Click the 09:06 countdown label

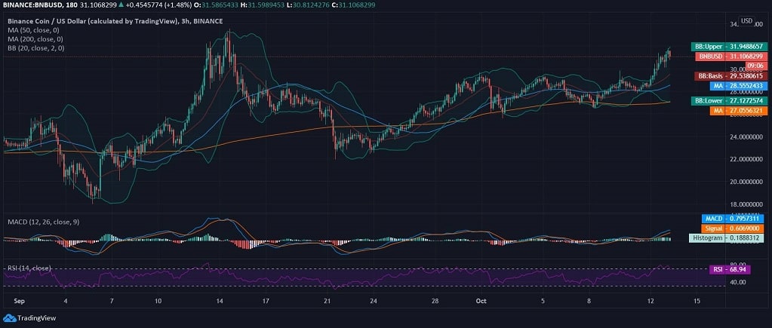pyautogui.click(x=755, y=66)
